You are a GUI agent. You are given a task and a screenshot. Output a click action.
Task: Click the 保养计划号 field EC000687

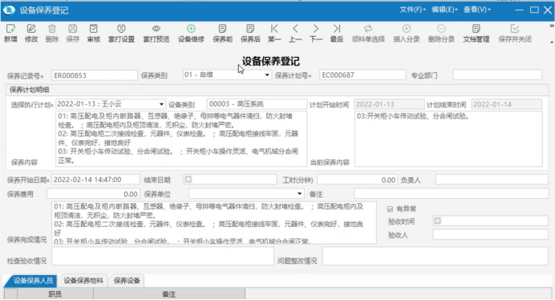[363, 75]
